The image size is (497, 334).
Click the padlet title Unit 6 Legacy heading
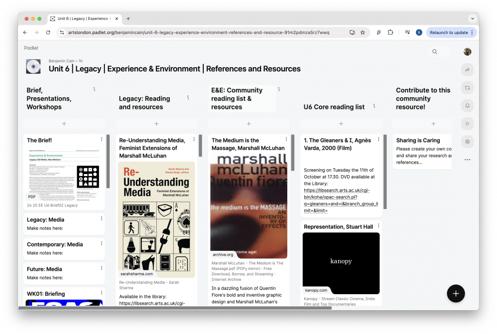click(175, 69)
